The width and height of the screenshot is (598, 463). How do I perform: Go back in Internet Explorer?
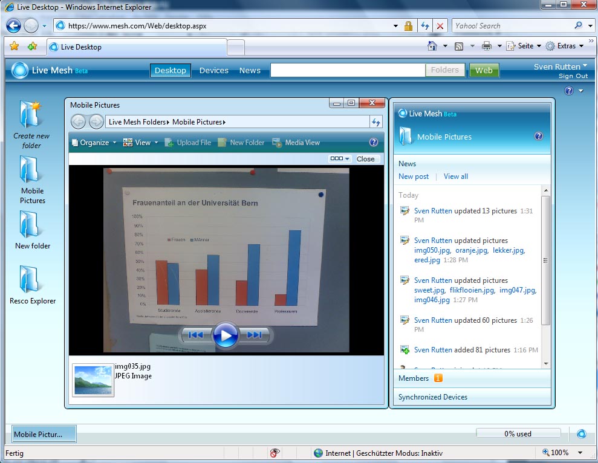point(13,26)
